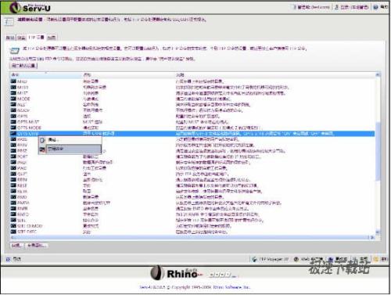Select the highlighted OPTS UTF8 row

coord(192,133)
